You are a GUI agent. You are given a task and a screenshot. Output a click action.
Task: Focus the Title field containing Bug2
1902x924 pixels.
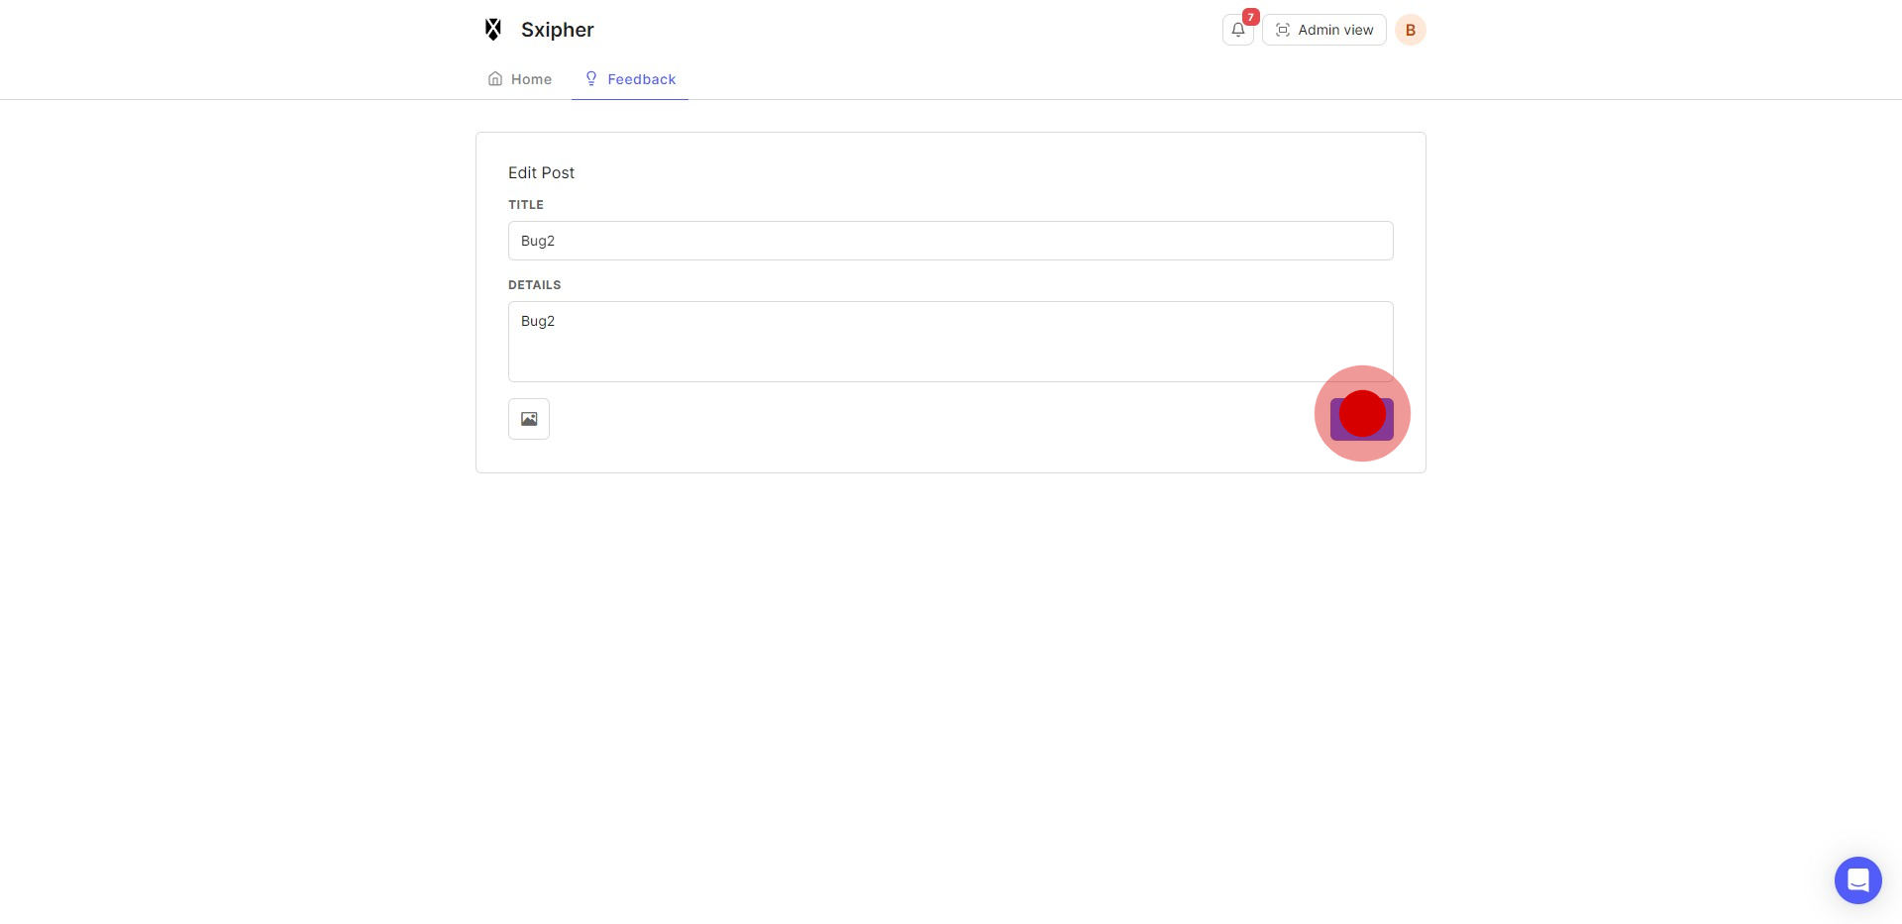(x=950, y=240)
